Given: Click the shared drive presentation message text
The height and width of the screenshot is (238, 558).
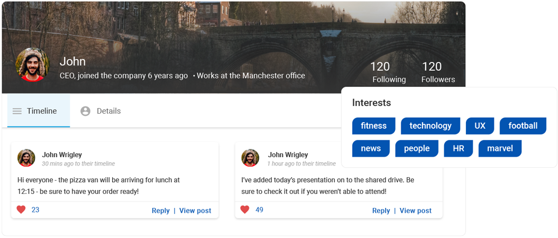Looking at the screenshot, I should point(328,186).
